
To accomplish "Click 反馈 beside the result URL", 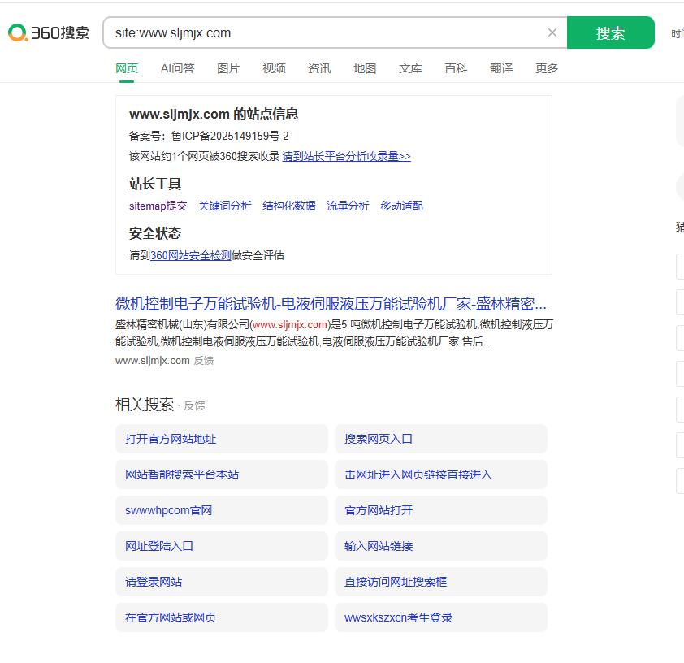I will coord(204,361).
